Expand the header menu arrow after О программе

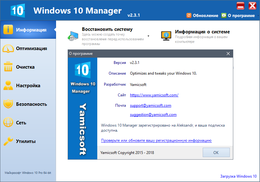pyautogui.click(x=258, y=16)
